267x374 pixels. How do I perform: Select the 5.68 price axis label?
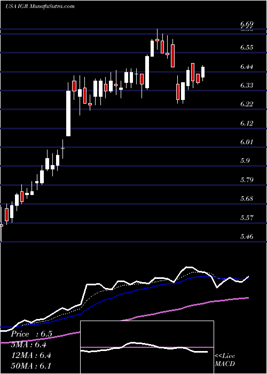(x=247, y=199)
